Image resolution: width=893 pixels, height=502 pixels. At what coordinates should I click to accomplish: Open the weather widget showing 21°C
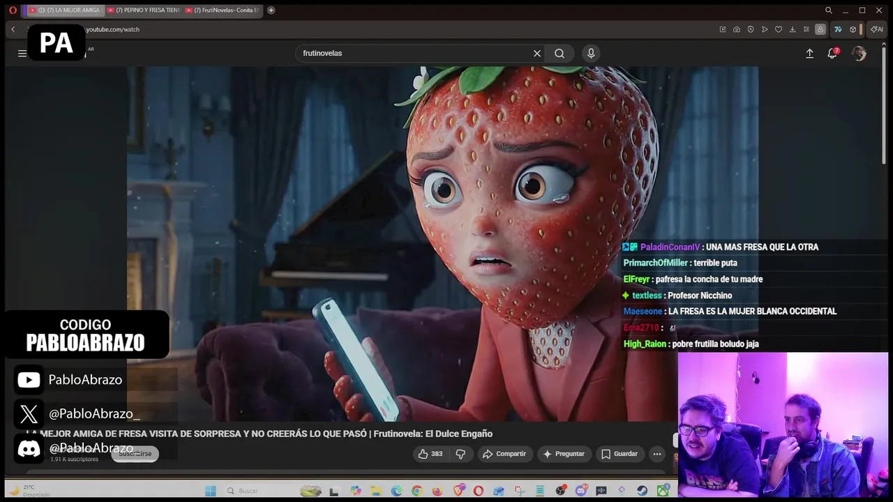tap(28, 490)
